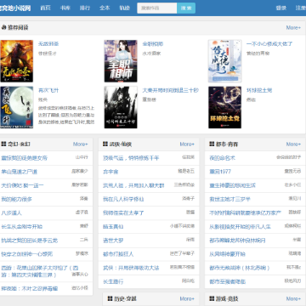The image size is (306, 306).
Task: Open the title link 一不小心修成大佬了
Action: [x=269, y=44]
